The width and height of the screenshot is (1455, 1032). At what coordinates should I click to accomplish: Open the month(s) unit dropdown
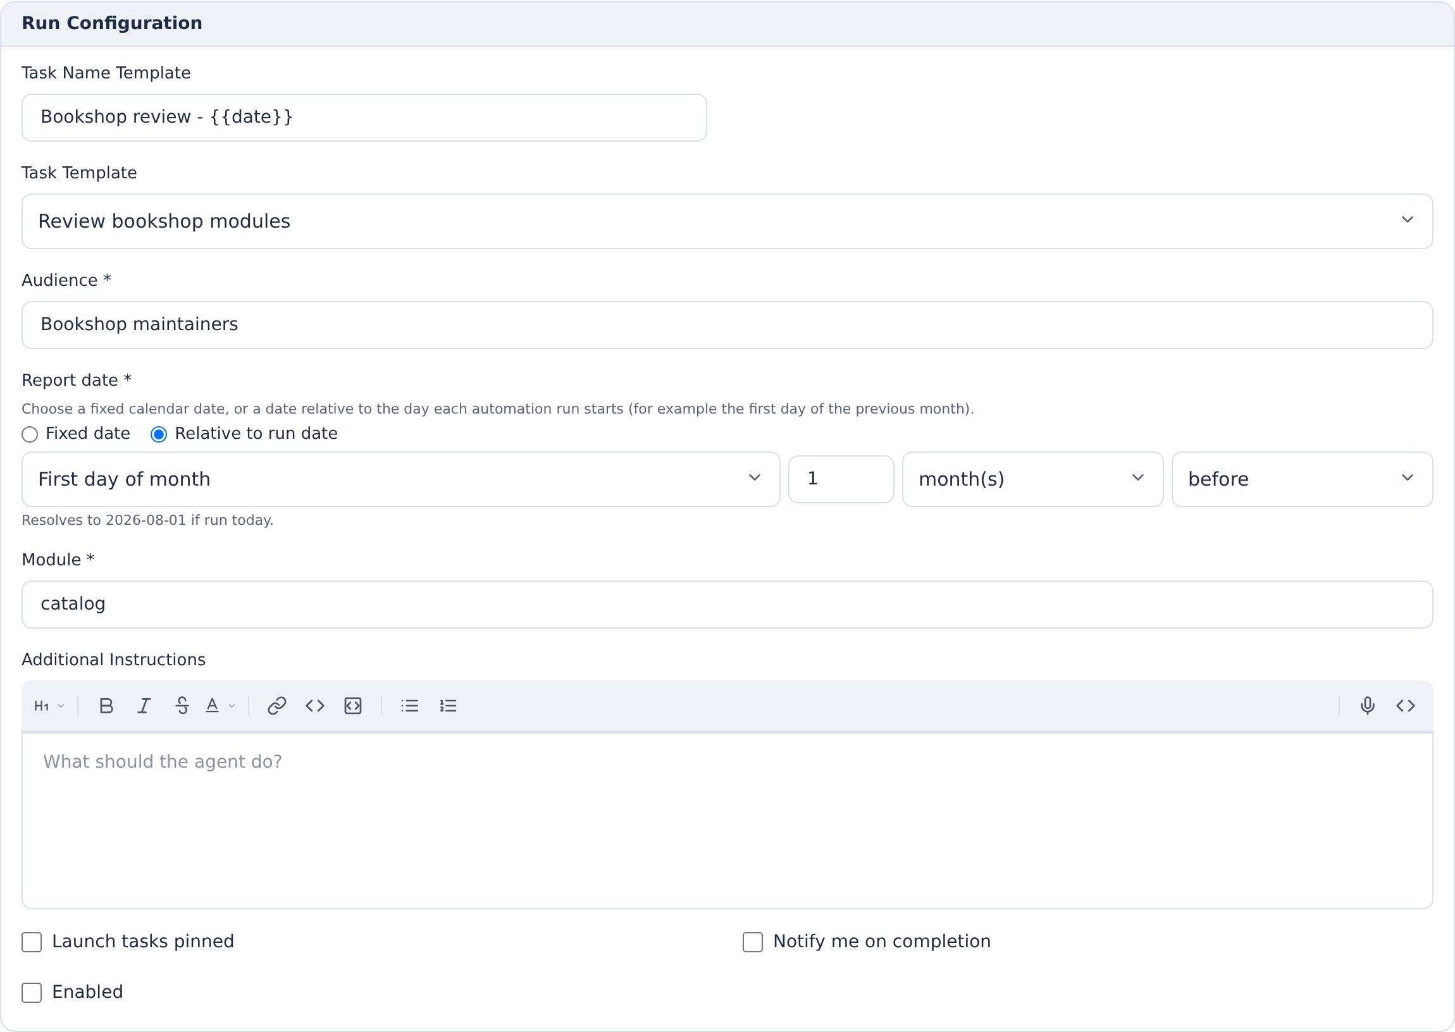coord(1033,480)
